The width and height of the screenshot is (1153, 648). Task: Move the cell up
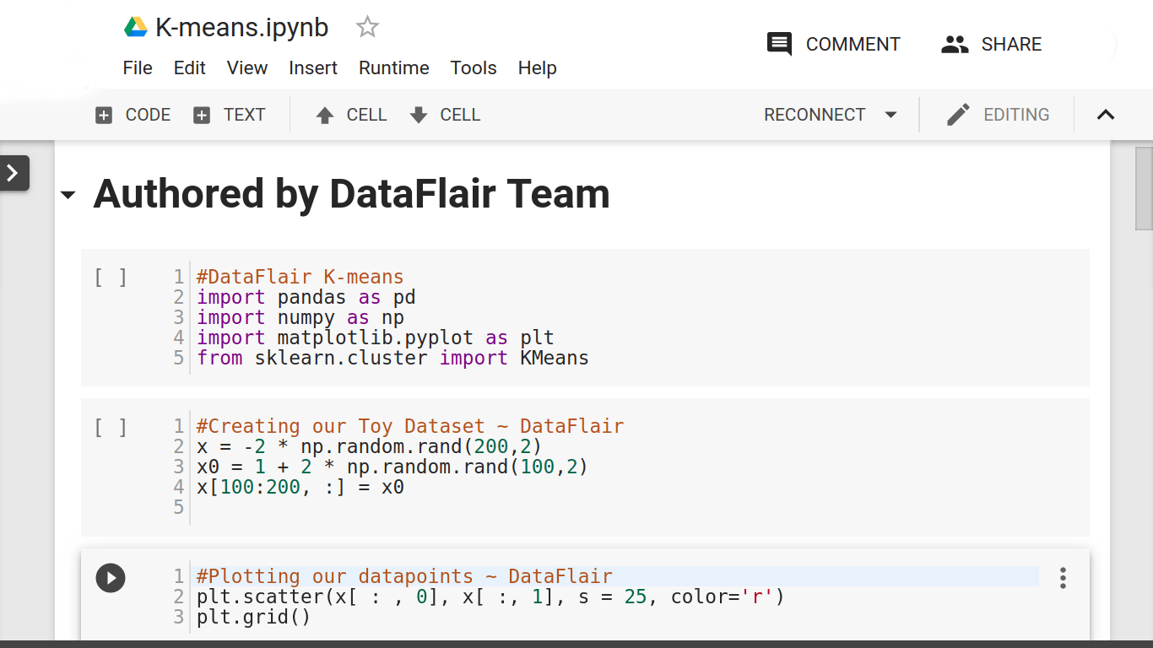pyautogui.click(x=351, y=115)
